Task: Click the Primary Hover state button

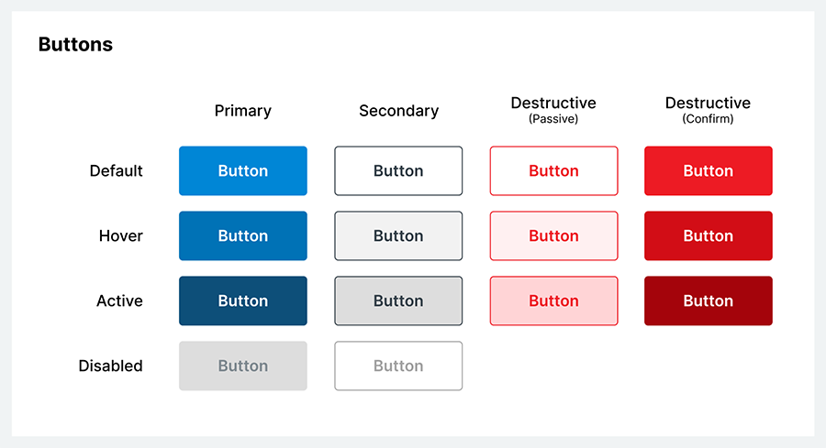Action: click(x=243, y=236)
